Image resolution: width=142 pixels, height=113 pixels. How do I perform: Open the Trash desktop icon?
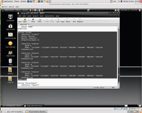pyautogui.click(x=11, y=62)
